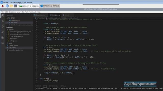Close the MPU6050.c editor tab
Viewport: 163px width, 91px height.
pyautogui.click(x=60, y=15)
